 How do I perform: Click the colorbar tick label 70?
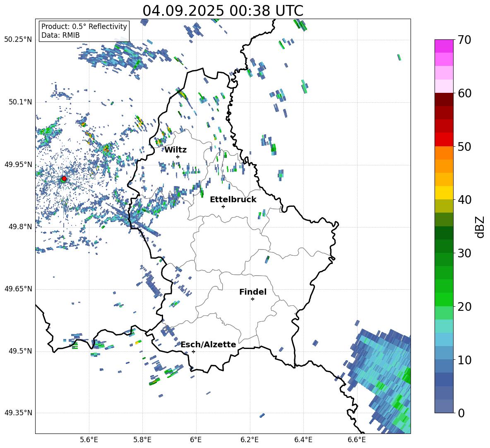coord(464,40)
